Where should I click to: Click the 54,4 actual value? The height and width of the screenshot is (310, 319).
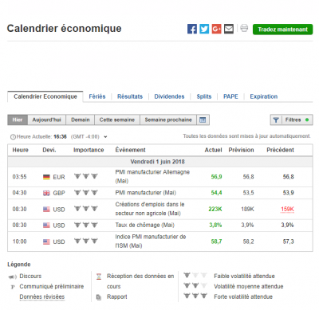coord(216,193)
